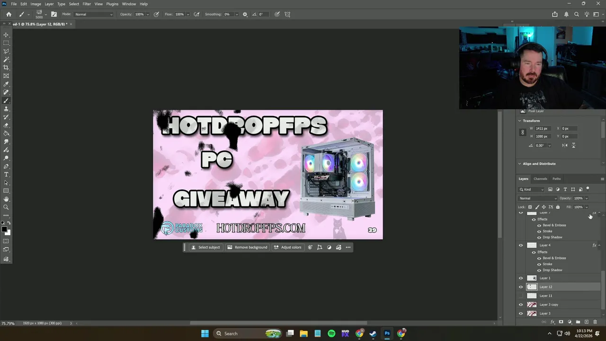Select the Paint Bucket tool

[x=6, y=134]
